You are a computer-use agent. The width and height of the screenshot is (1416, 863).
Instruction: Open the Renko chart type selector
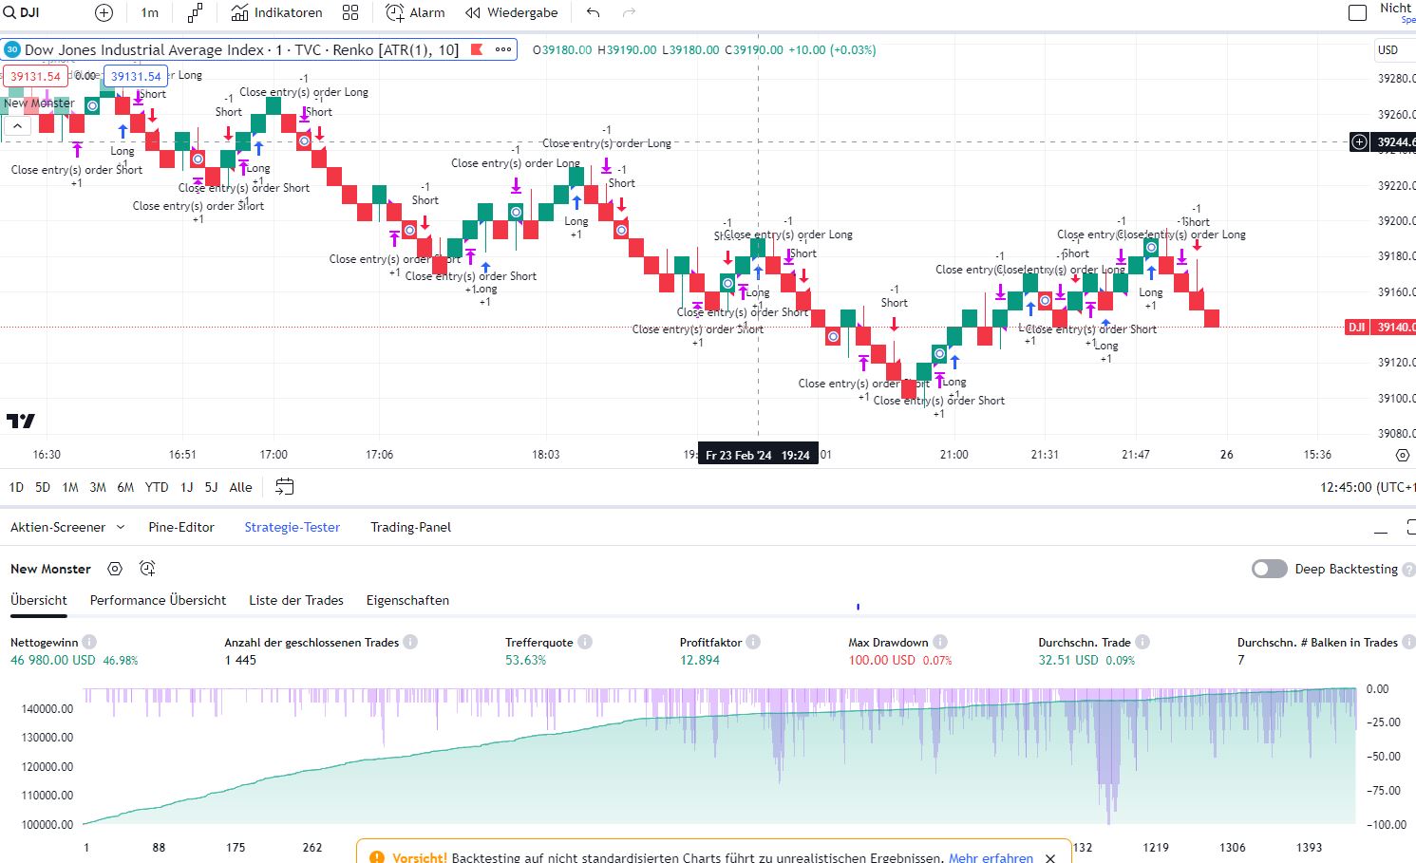(x=195, y=13)
